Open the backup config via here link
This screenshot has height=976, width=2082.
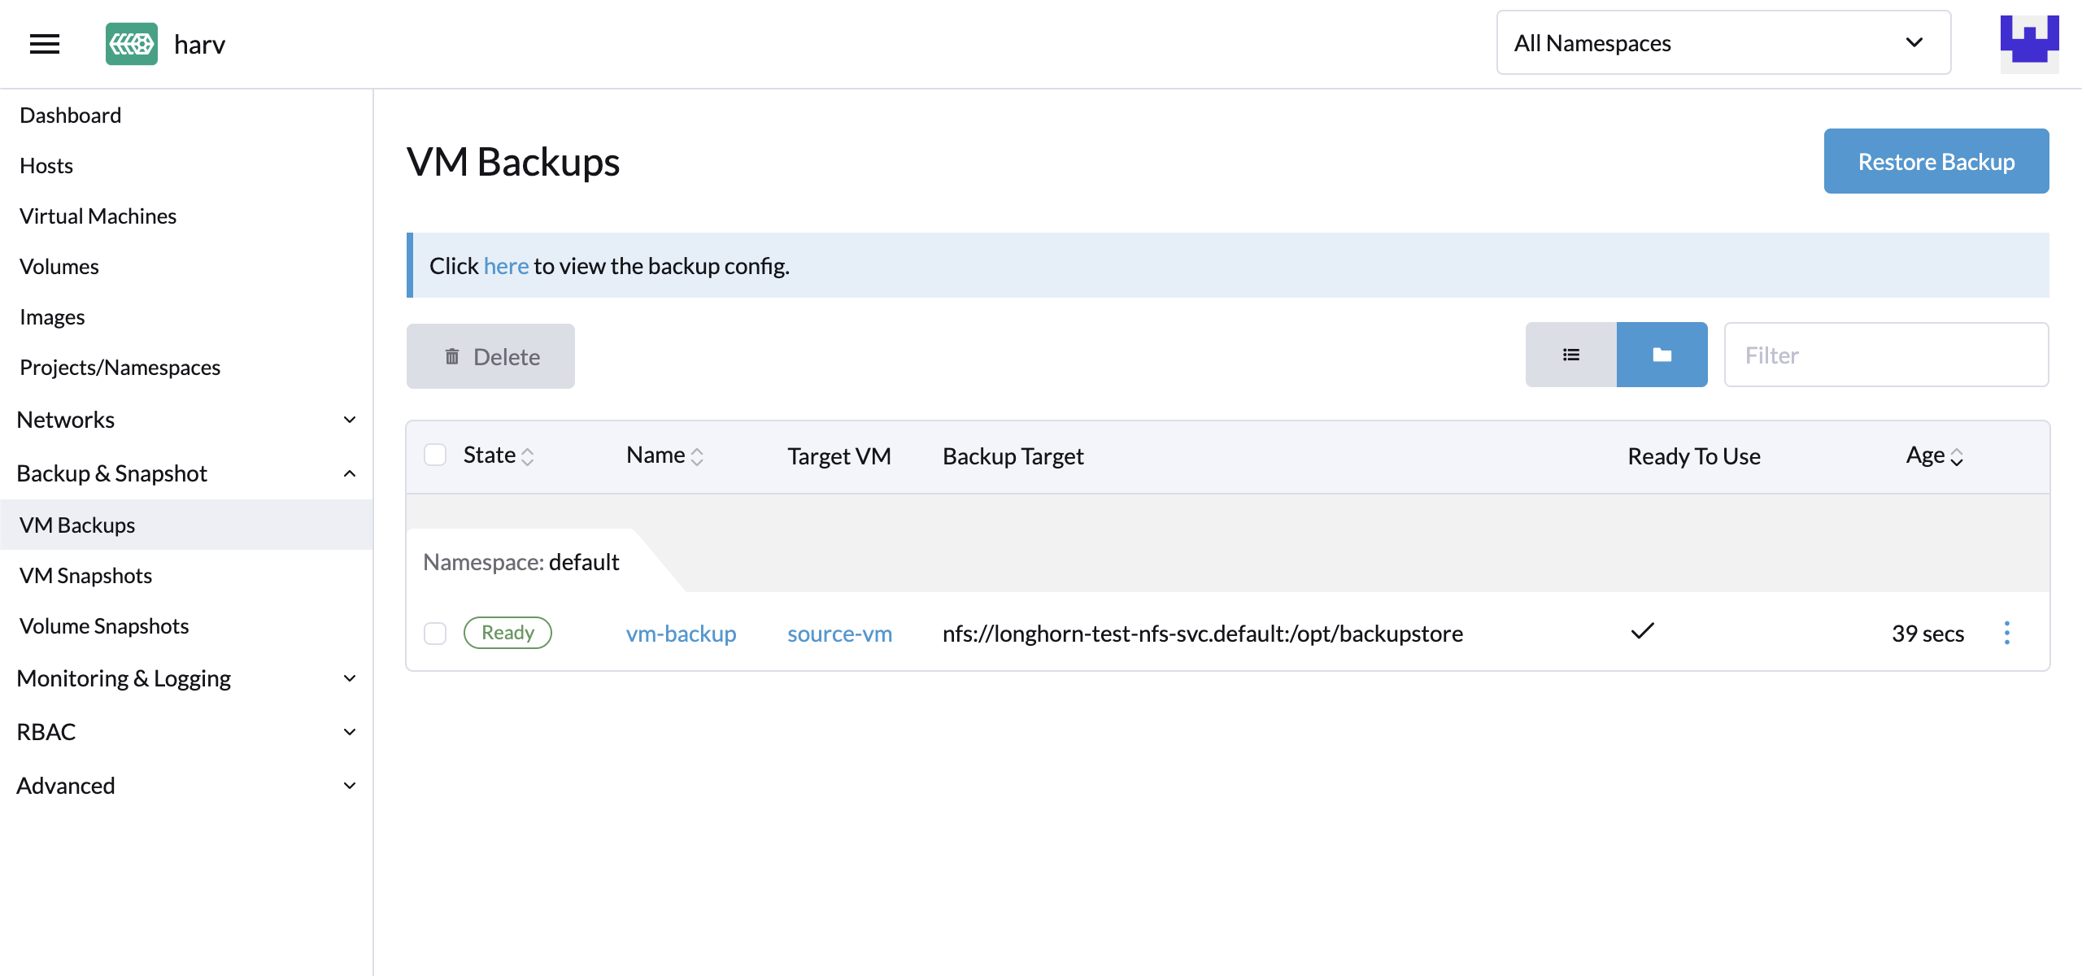pyautogui.click(x=506, y=265)
